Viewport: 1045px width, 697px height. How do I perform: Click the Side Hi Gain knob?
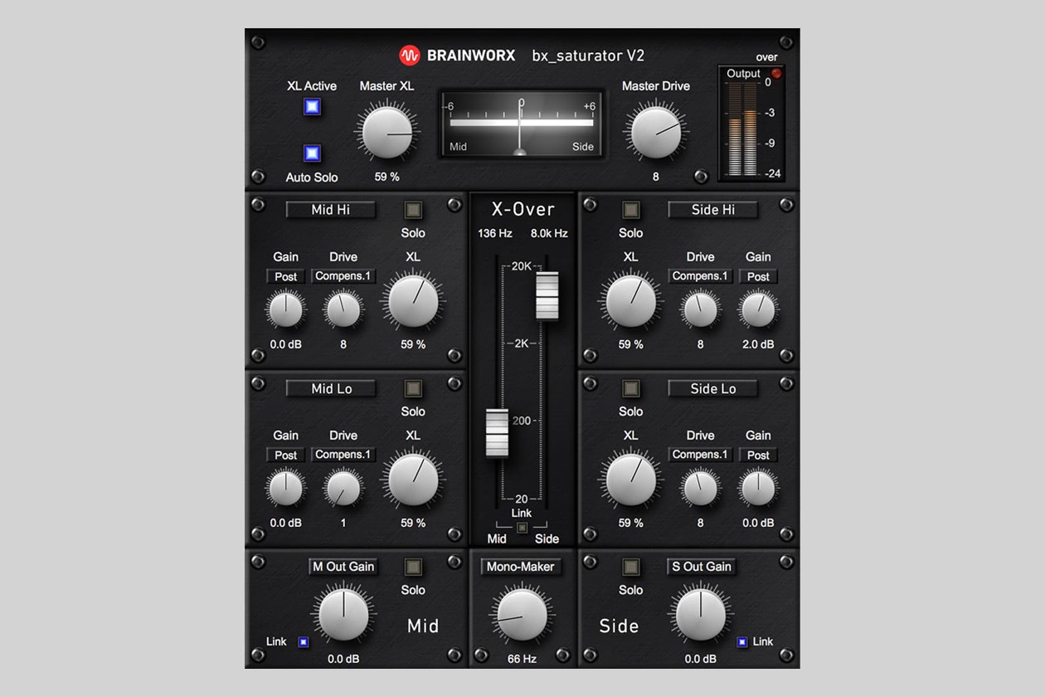(x=758, y=310)
